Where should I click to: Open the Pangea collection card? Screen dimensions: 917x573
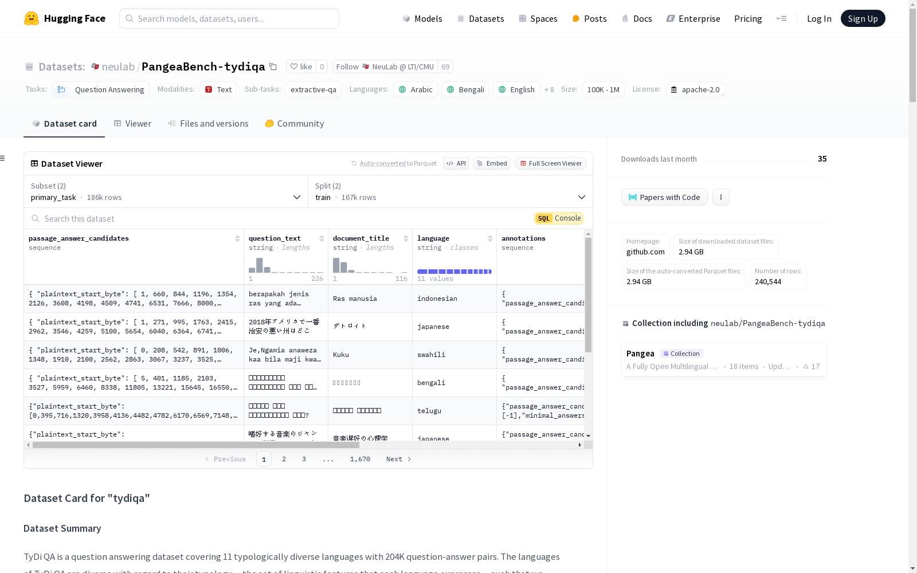click(x=724, y=359)
